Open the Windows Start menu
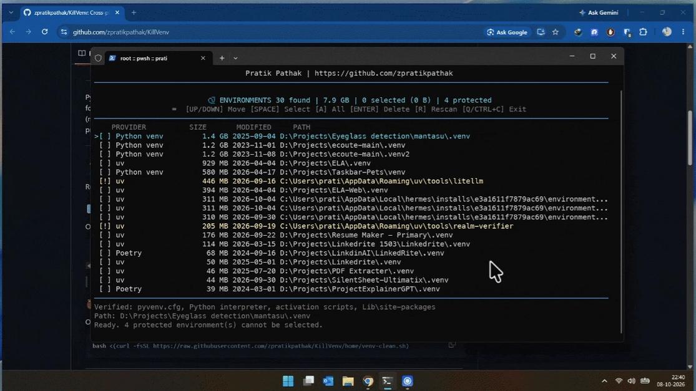Image resolution: width=696 pixels, height=391 pixels. (x=288, y=381)
